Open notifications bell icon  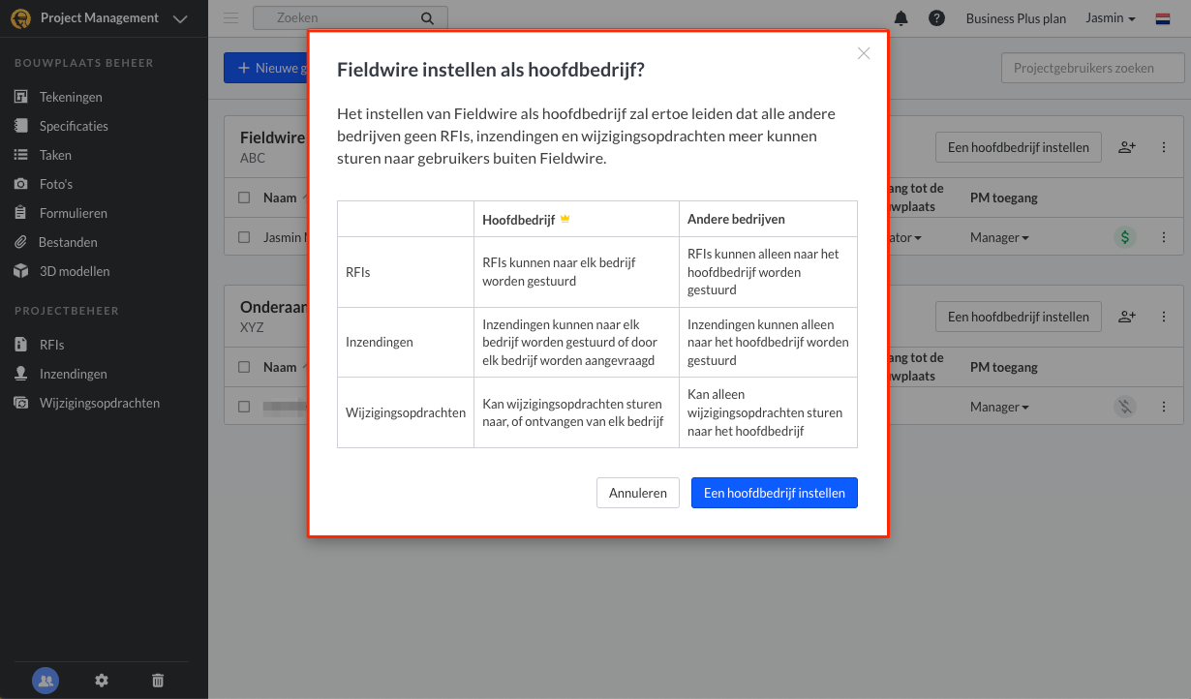coord(901,18)
